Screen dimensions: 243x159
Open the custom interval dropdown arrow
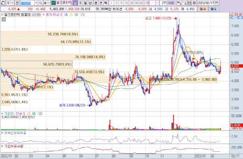[x=158, y=3]
